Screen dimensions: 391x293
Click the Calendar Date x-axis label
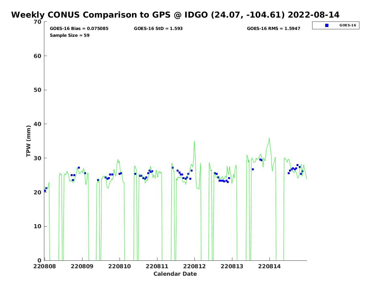[175, 274]
